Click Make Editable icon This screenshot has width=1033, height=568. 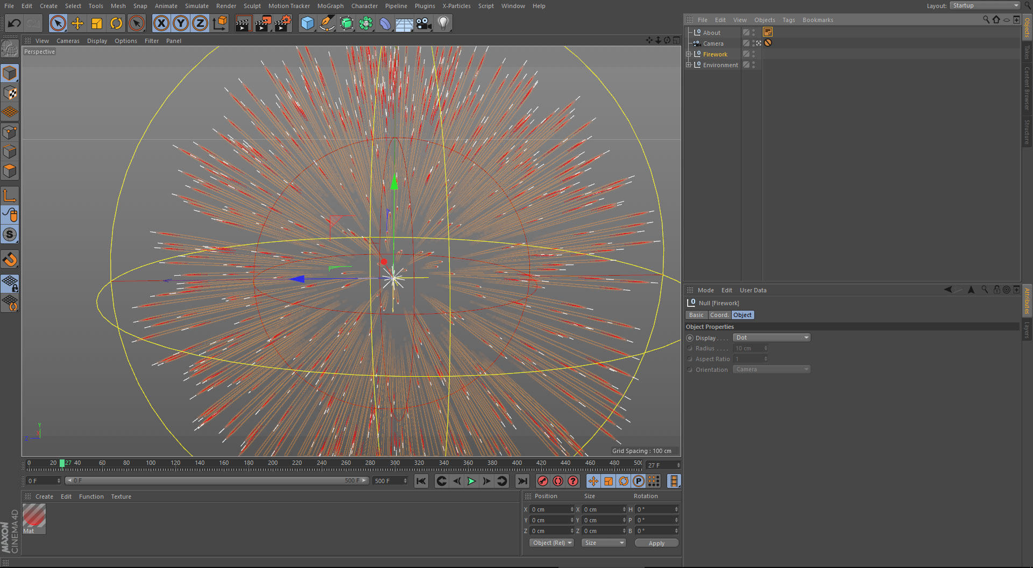[x=10, y=49]
